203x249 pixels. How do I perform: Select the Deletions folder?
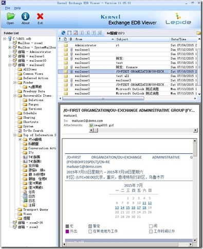[x=36, y=100]
